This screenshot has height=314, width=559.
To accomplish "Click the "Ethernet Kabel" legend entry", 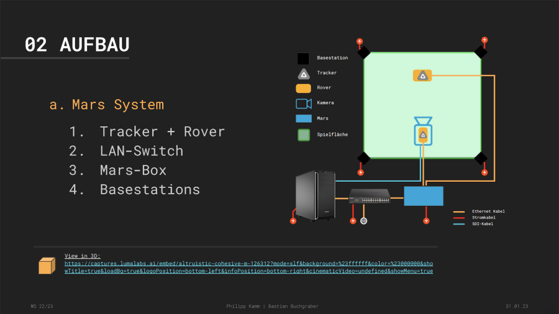I will tap(488, 212).
